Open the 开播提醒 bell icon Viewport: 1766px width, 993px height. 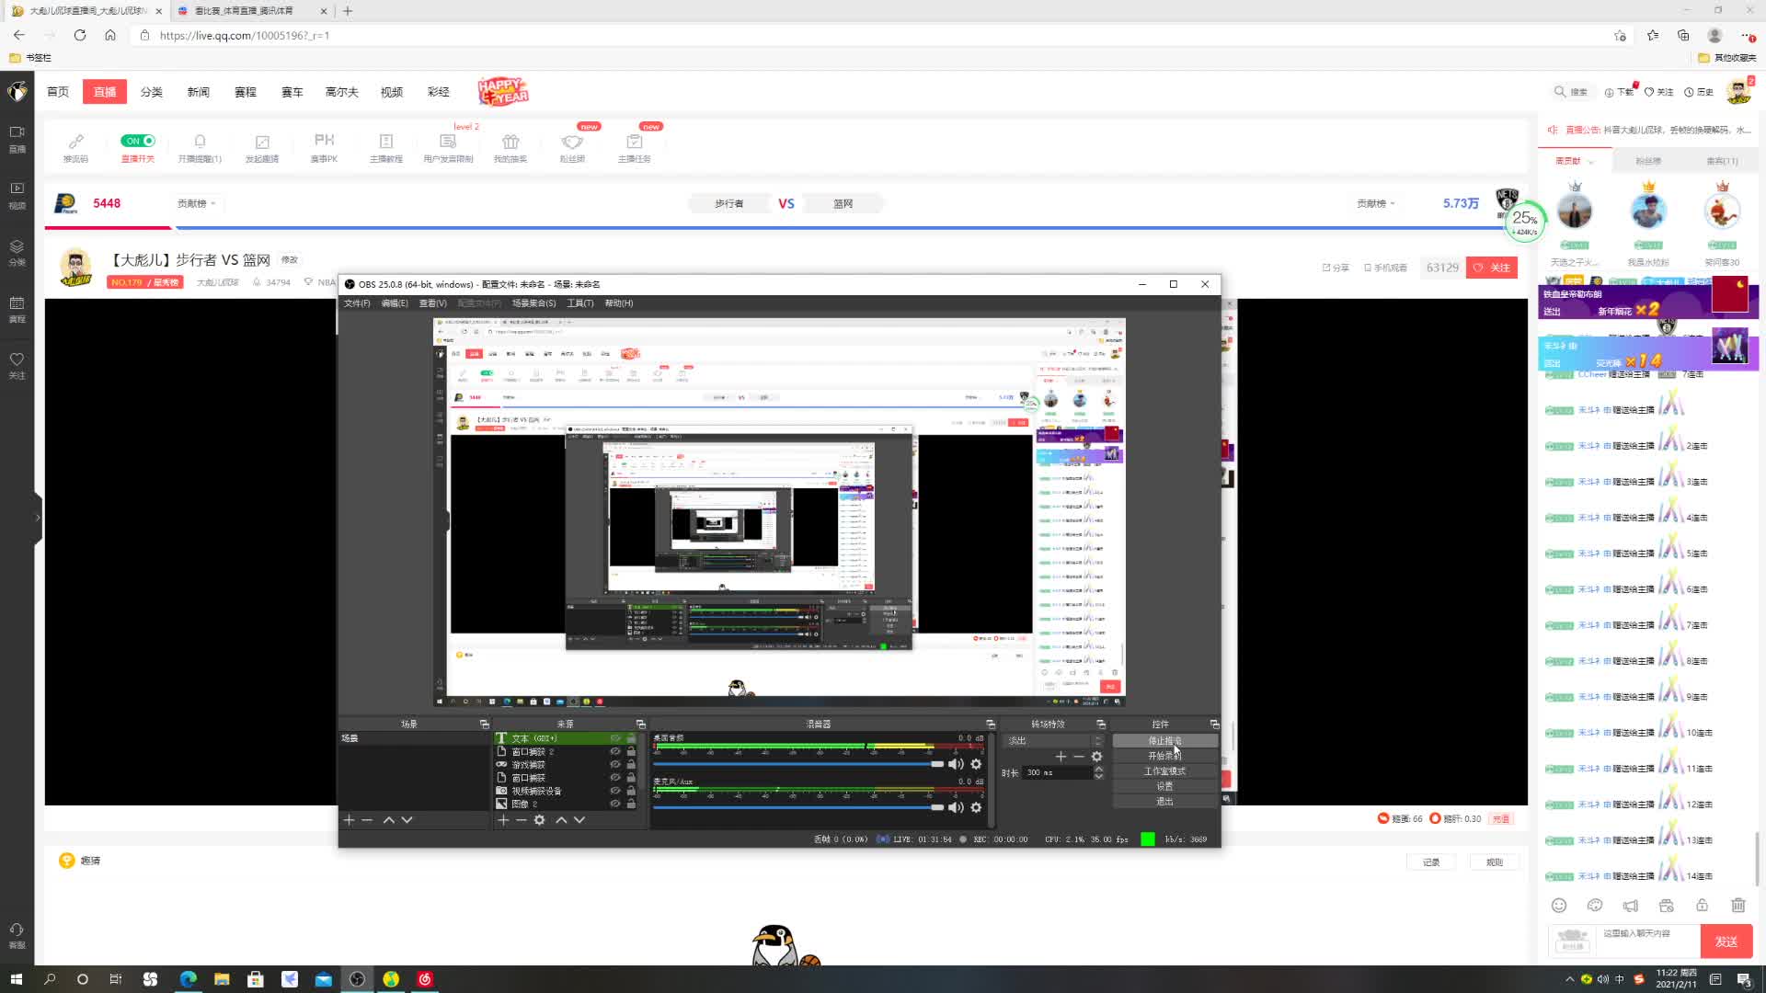tap(200, 141)
